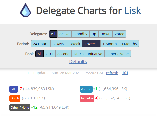Click the text (-28,910 LSK)
Screen dimensions: 157x116
33,98
